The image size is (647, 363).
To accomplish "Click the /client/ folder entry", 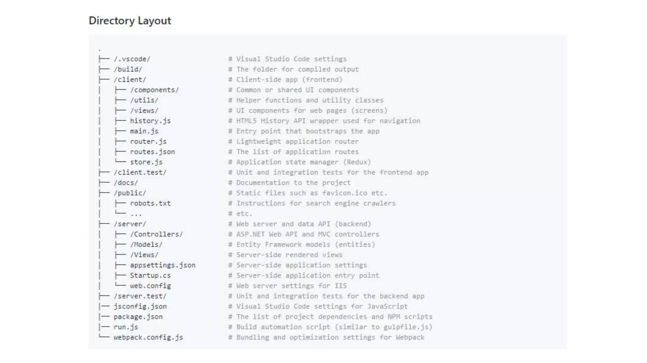I will click(130, 80).
